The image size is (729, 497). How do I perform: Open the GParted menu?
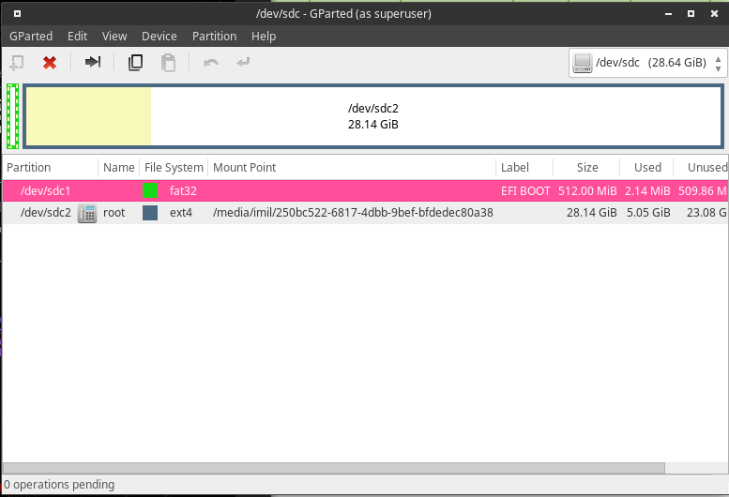[x=30, y=36]
